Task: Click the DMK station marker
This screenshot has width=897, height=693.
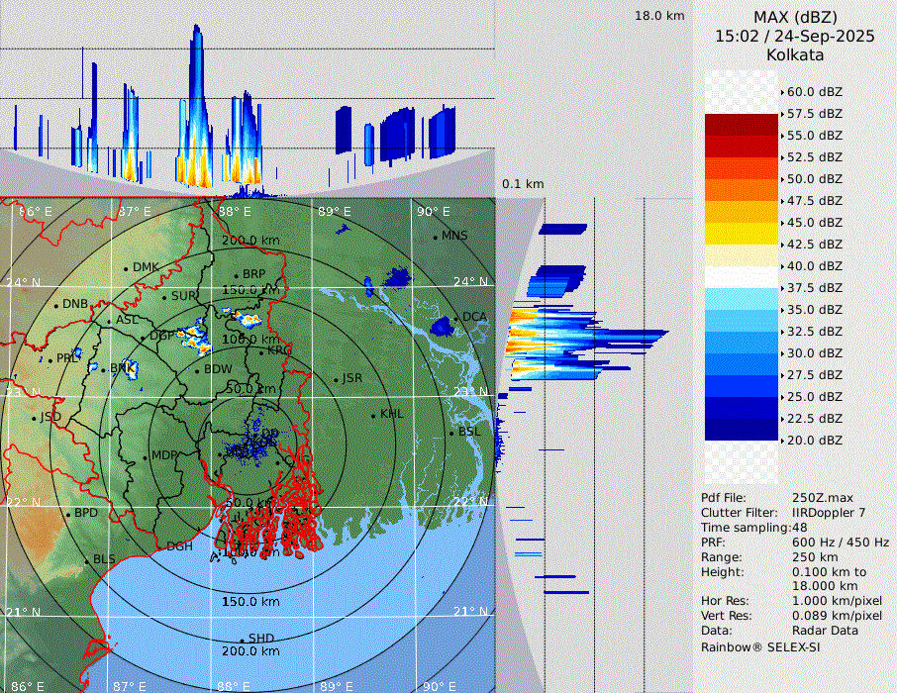Action: click(127, 267)
